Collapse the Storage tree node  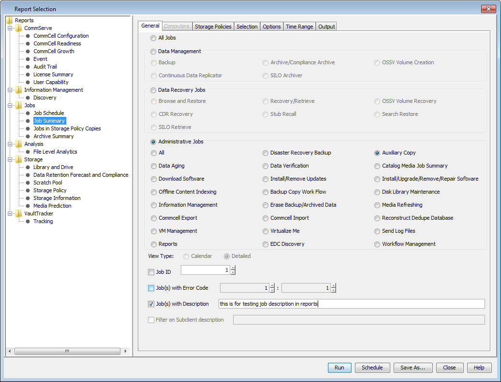[10, 159]
